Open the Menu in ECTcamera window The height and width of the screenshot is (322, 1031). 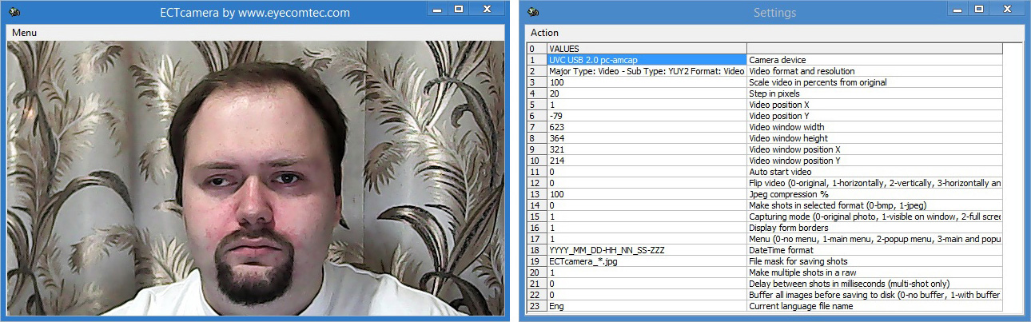click(24, 33)
